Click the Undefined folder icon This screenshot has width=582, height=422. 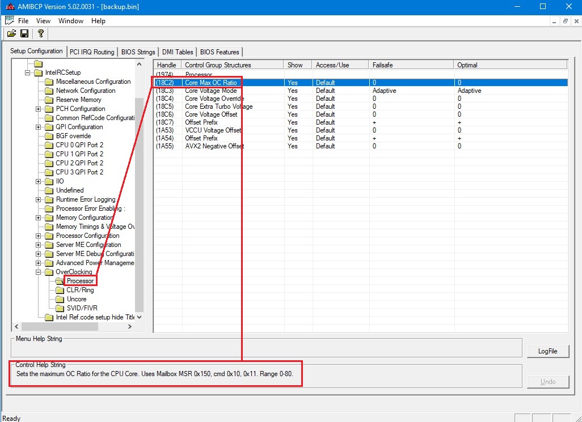(49, 190)
